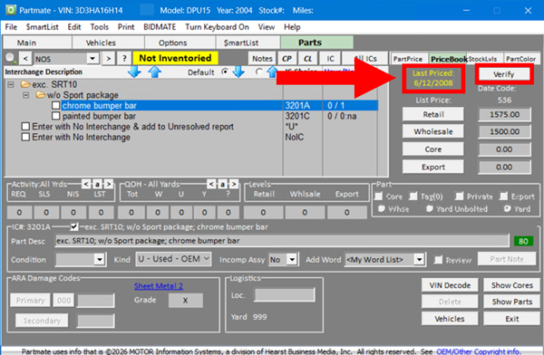Viewport: 544px width, 355px height.
Task: Toggle the Review checkbox
Action: [x=439, y=260]
